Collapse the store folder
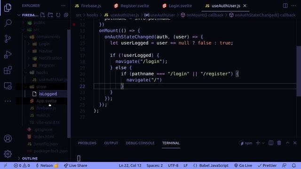Screen dimensions: 301x169 coord(26,87)
